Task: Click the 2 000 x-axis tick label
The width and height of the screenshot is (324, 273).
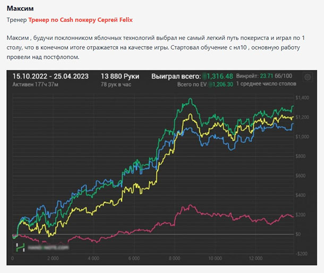Action: pos(53,258)
